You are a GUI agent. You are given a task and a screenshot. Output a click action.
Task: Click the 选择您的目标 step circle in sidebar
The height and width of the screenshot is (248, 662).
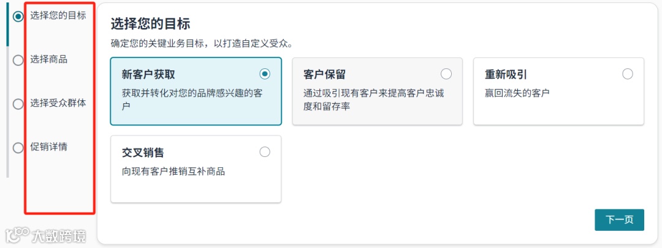pyautogui.click(x=18, y=16)
